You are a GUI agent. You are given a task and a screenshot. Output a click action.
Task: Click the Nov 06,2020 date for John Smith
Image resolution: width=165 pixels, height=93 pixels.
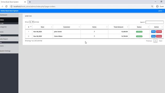pos(38,32)
